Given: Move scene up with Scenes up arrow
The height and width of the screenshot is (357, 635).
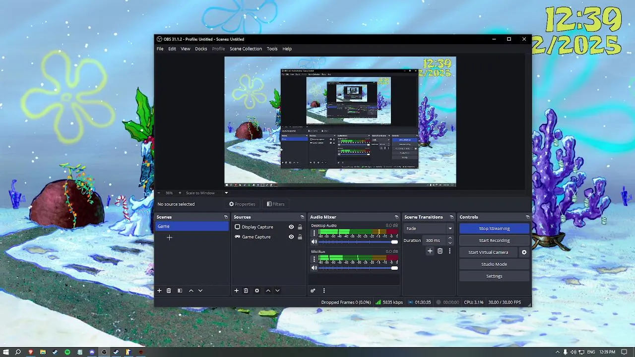Looking at the screenshot, I should 191,291.
